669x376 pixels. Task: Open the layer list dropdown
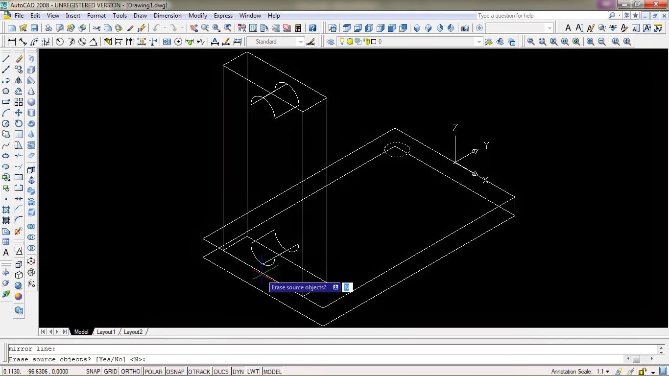pos(479,42)
